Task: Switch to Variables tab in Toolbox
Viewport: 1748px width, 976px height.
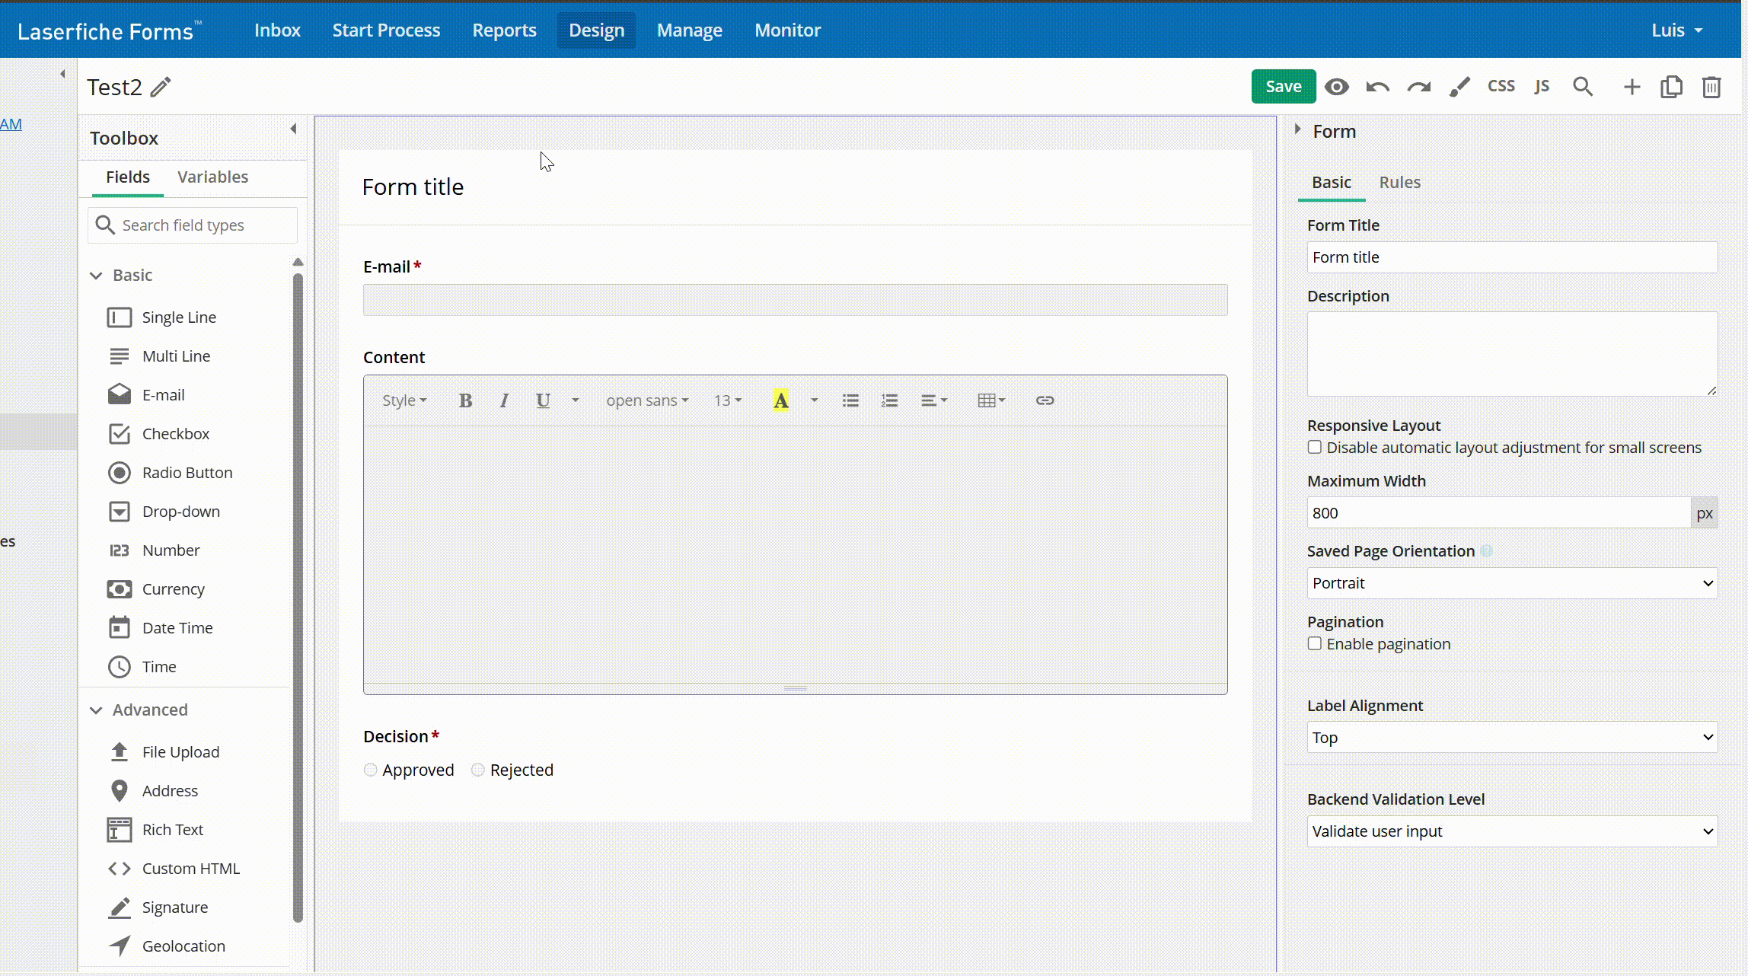Action: point(212,177)
